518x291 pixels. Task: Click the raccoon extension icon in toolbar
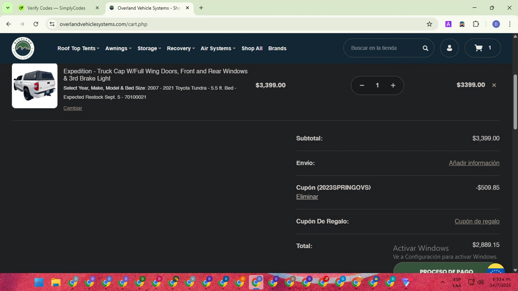(x=462, y=24)
